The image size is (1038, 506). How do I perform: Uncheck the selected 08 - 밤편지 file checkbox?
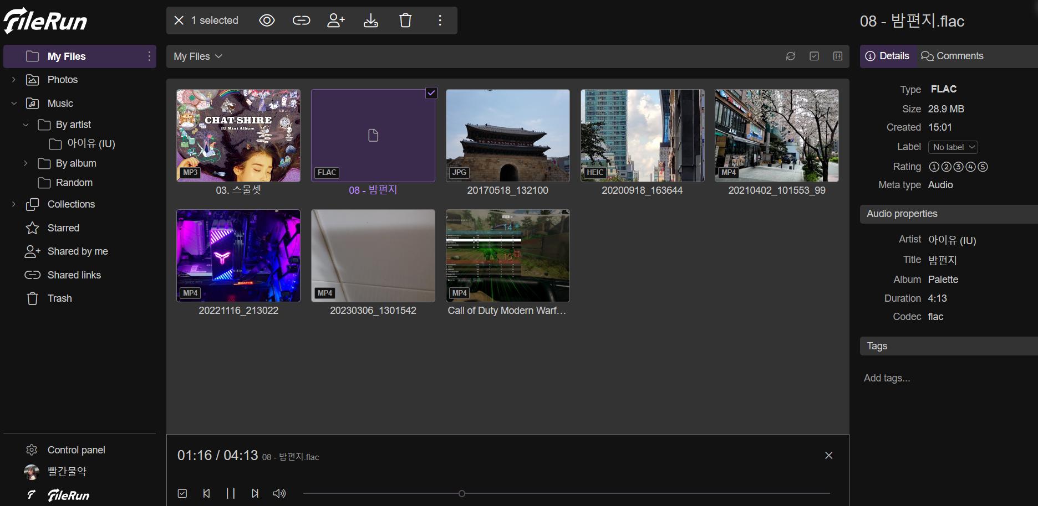[431, 93]
